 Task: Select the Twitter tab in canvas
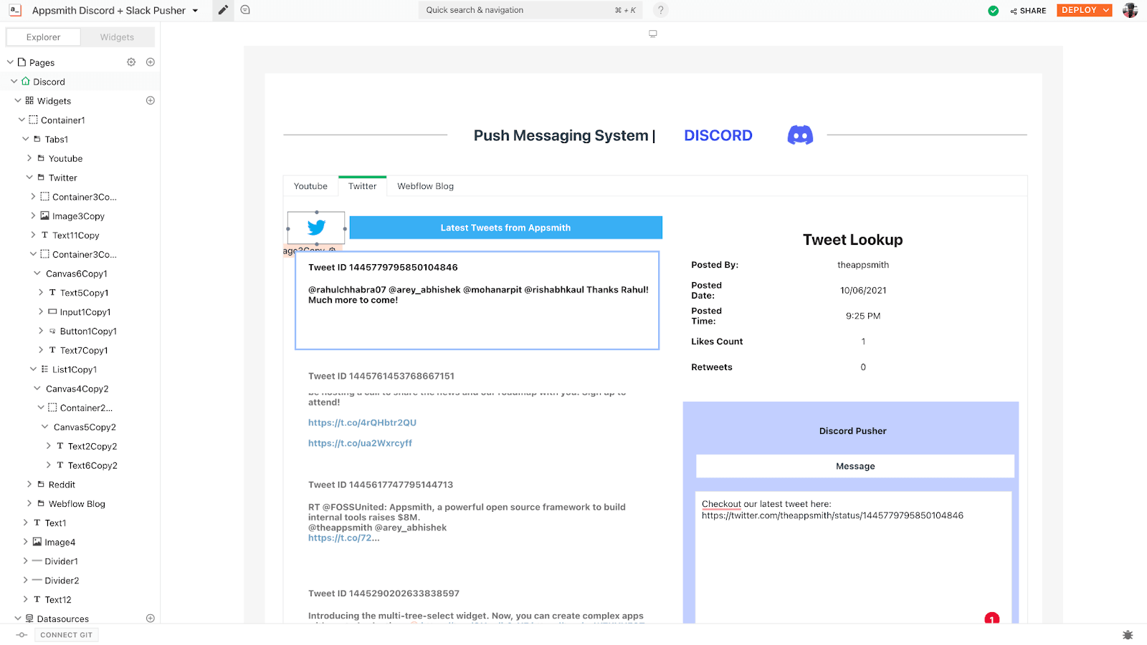[x=363, y=186]
